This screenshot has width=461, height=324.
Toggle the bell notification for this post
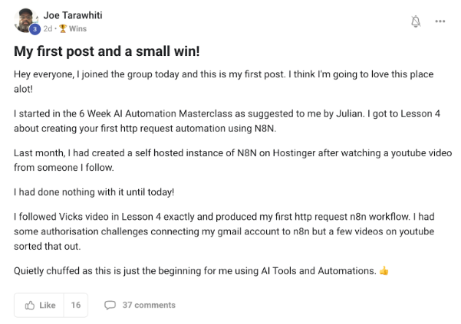(x=416, y=21)
